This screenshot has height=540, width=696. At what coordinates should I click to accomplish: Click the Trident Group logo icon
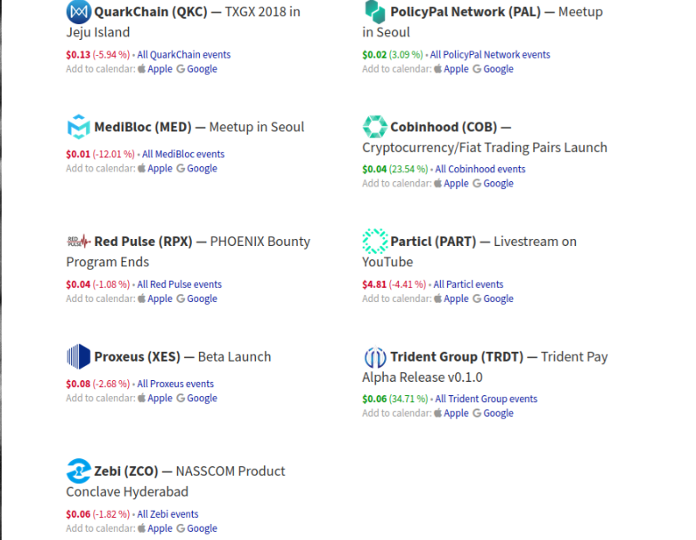pyautogui.click(x=374, y=357)
